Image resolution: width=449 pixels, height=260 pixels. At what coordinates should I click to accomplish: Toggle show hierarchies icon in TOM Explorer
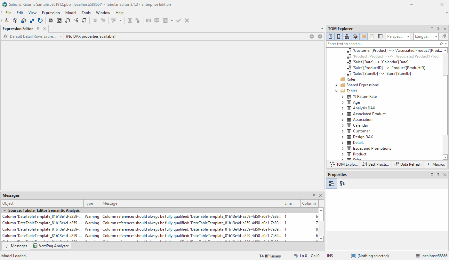point(347,36)
